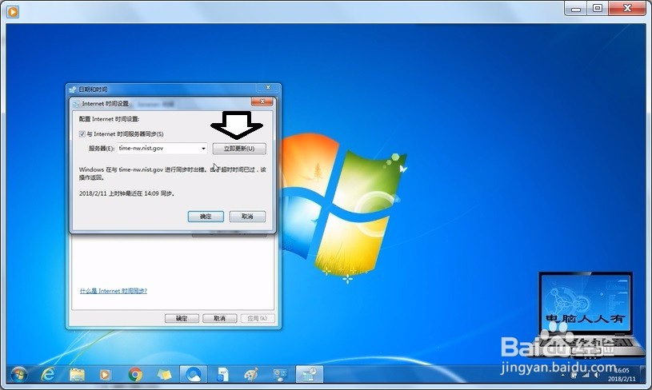
Task: Open Action Center flag in tray
Action: click(574, 375)
